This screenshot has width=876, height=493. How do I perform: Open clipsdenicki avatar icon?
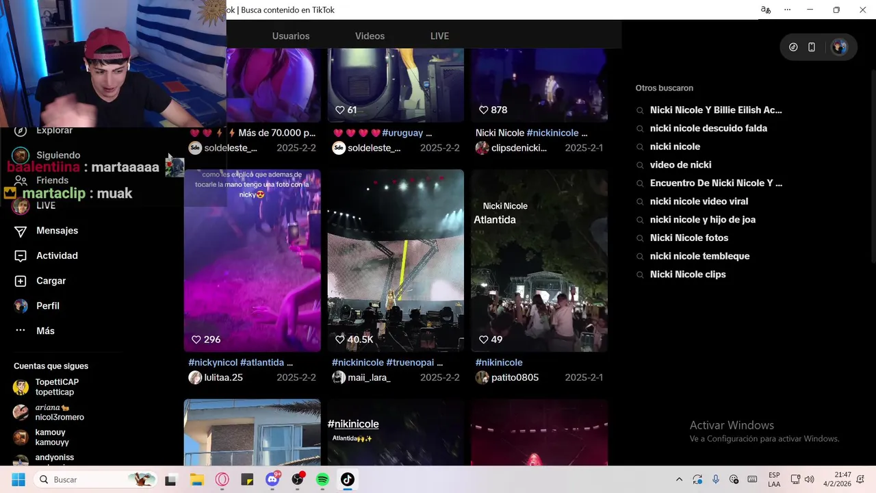click(x=482, y=148)
